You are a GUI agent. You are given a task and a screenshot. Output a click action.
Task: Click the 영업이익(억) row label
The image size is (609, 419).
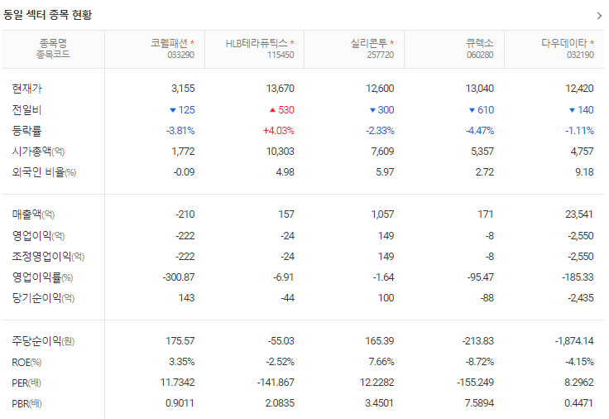pyautogui.click(x=38, y=235)
